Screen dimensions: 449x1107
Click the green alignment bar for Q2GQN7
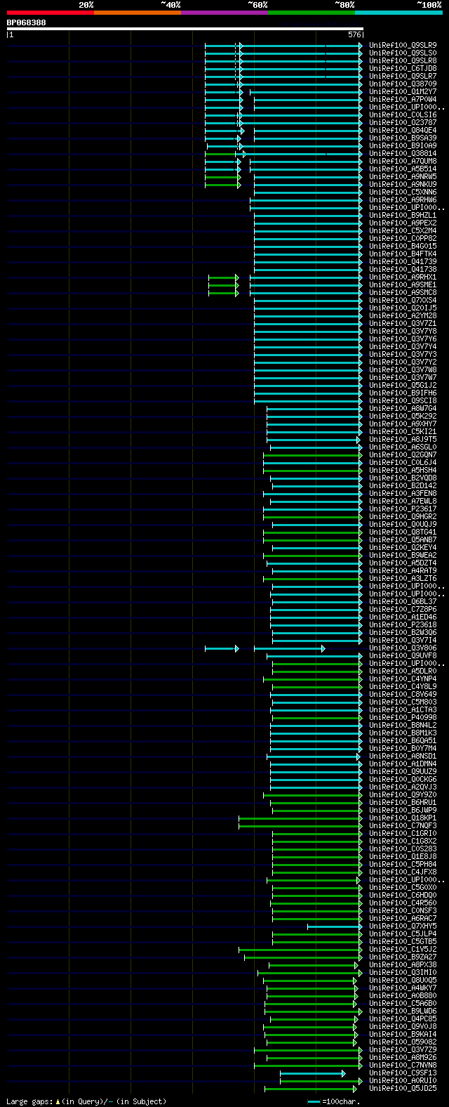(x=313, y=454)
